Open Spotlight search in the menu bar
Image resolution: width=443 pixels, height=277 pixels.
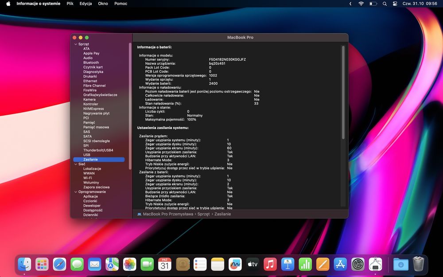coord(385,4)
